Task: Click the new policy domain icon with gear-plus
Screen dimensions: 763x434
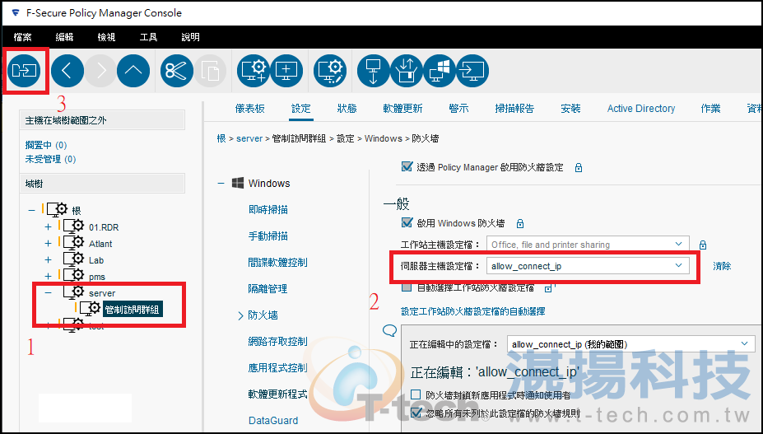Action: [253, 71]
